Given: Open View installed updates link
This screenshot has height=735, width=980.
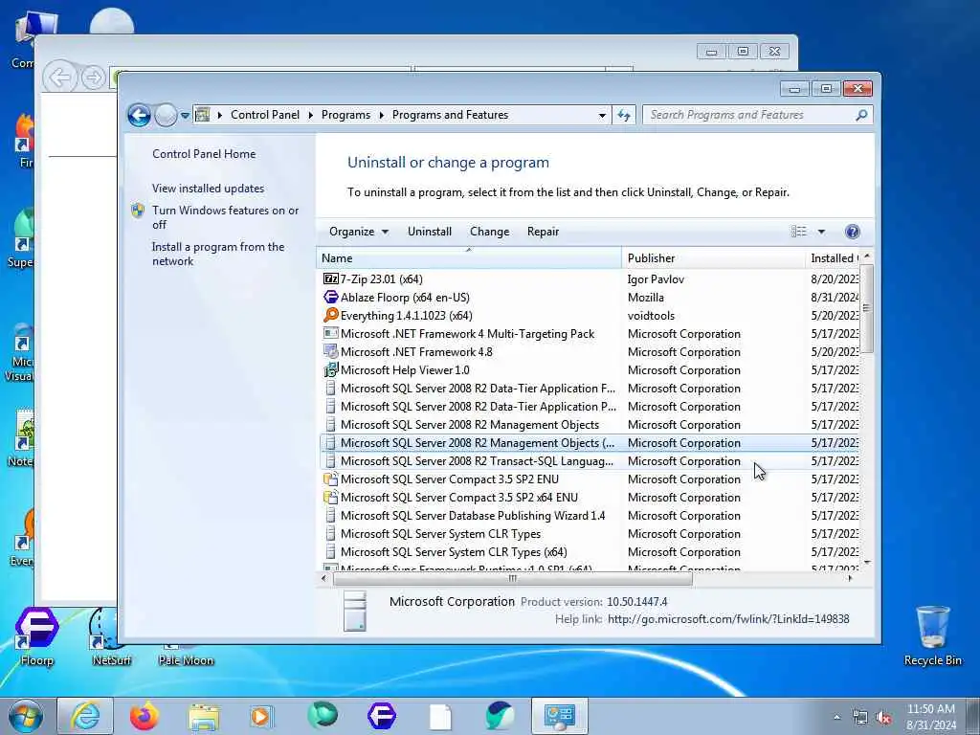Looking at the screenshot, I should point(208,189).
